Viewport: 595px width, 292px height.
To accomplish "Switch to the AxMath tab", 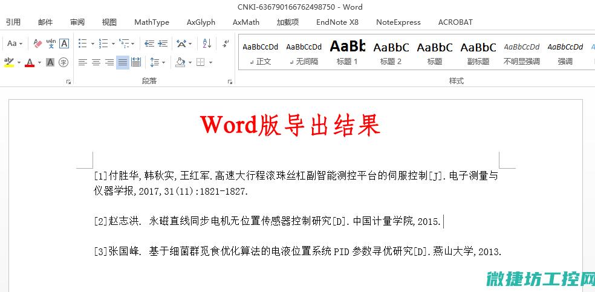I will [246, 22].
